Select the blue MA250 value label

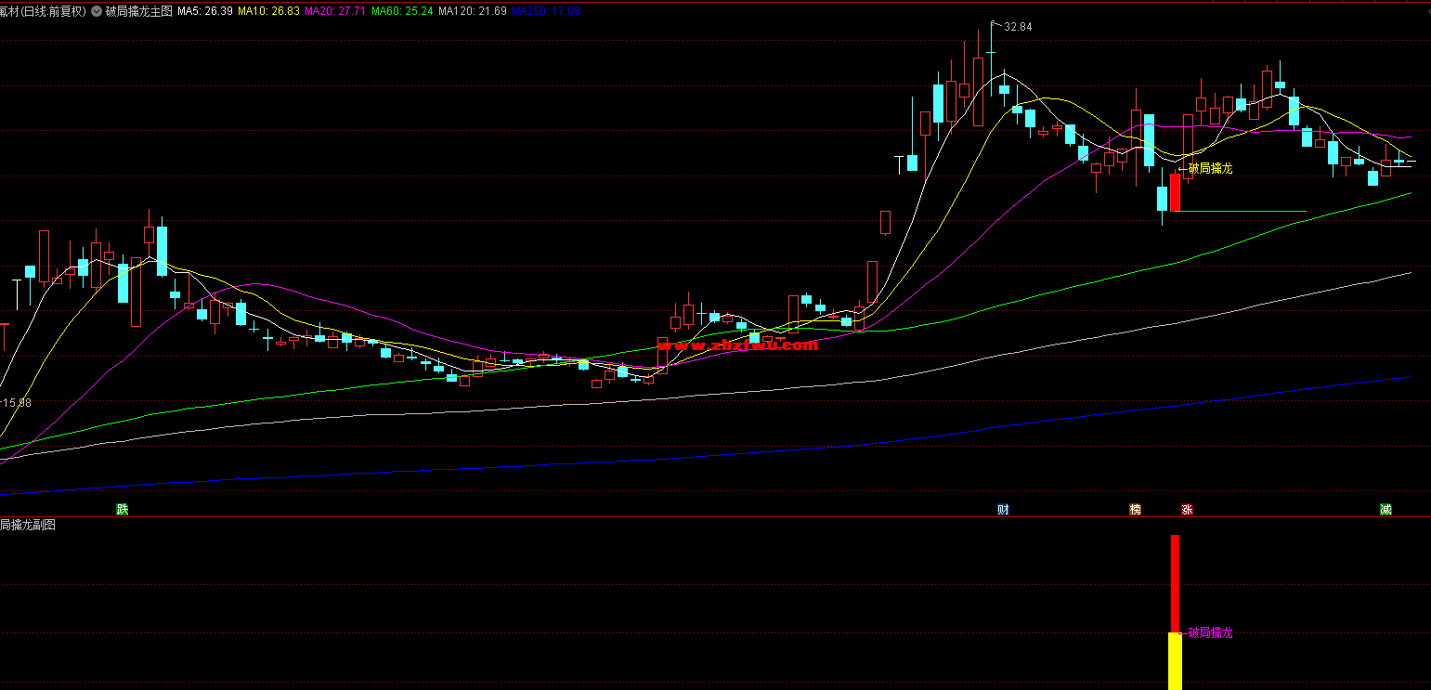coord(545,11)
